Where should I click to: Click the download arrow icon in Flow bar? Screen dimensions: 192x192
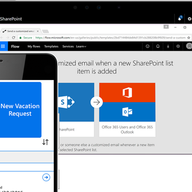click(168, 46)
